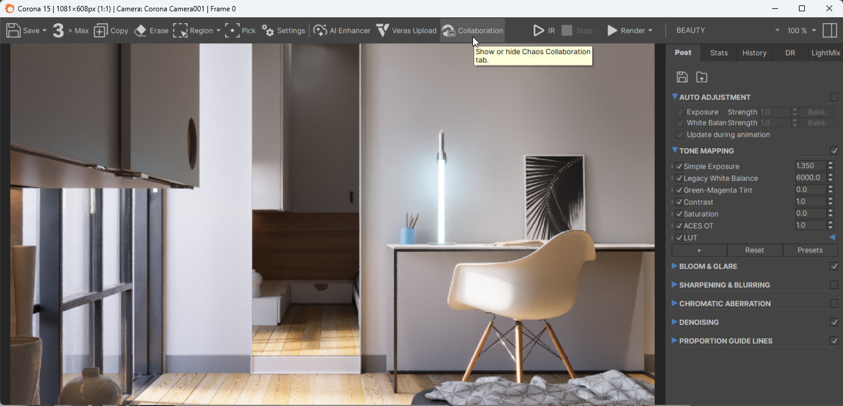Start the final Render
This screenshot has height=406, width=843.
626,30
